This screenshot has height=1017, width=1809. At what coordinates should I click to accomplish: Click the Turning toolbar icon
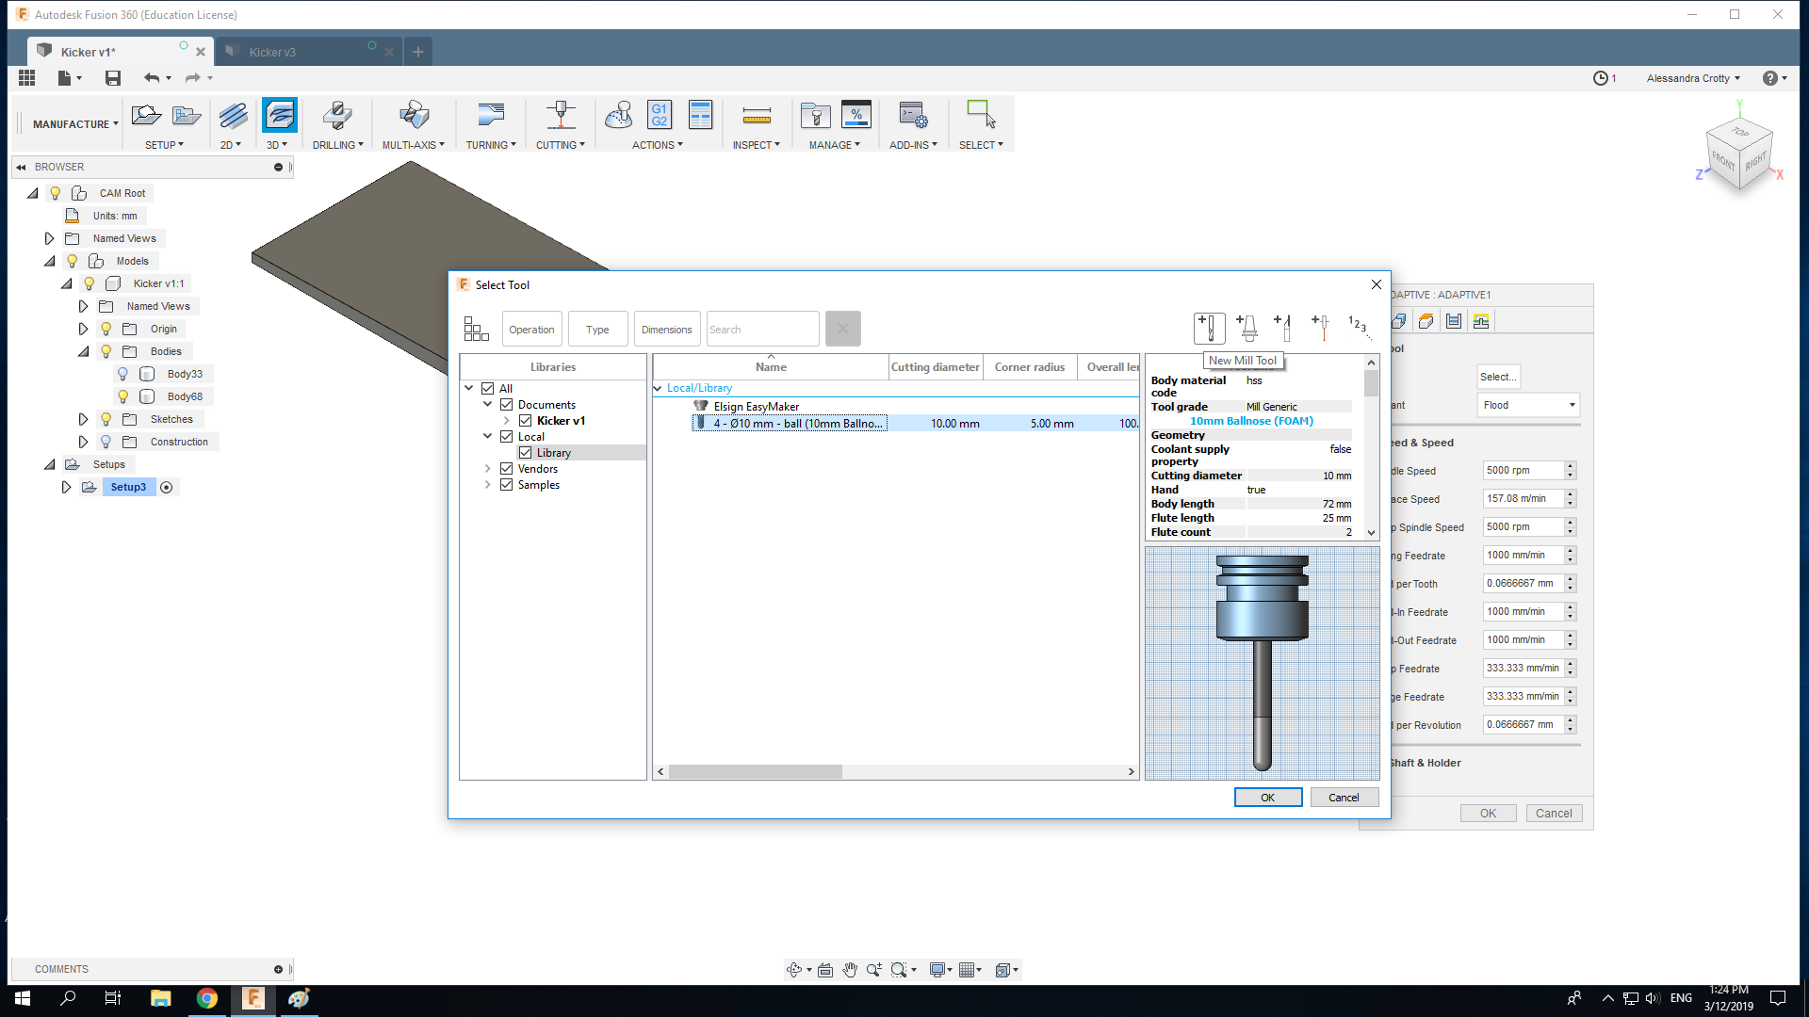click(x=491, y=116)
